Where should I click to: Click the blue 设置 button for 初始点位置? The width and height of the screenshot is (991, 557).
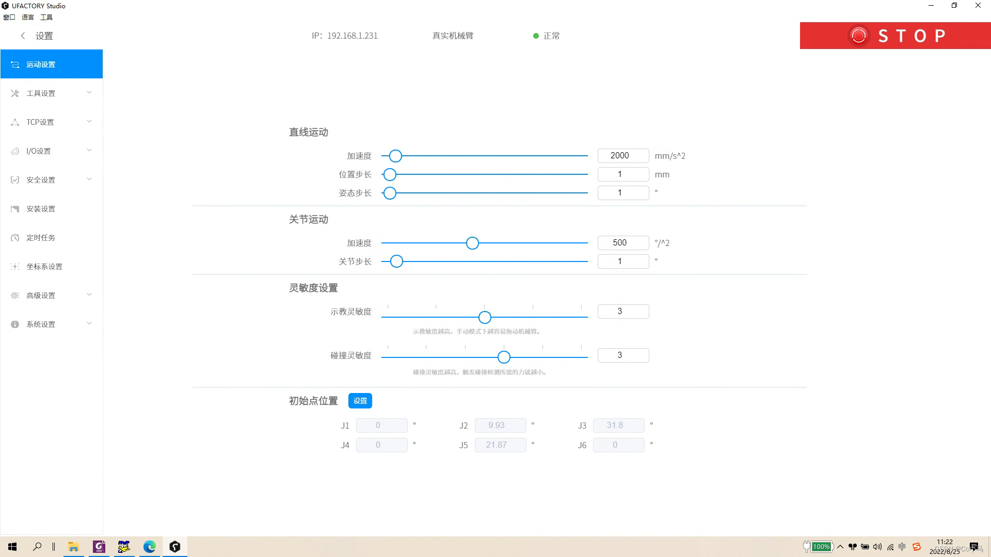point(360,401)
